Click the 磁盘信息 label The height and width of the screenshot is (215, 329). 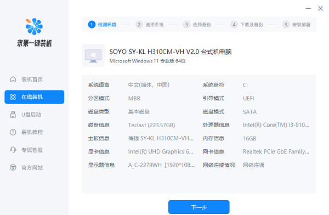coord(99,125)
